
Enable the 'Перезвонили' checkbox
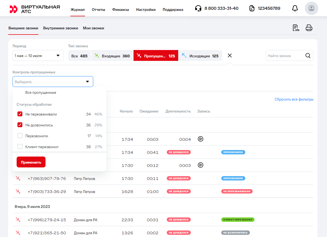pyautogui.click(x=20, y=136)
